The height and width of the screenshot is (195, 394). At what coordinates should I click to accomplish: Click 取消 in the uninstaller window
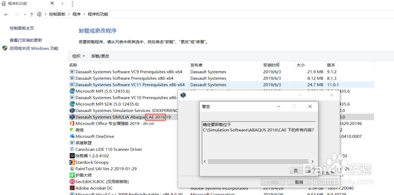299,182
